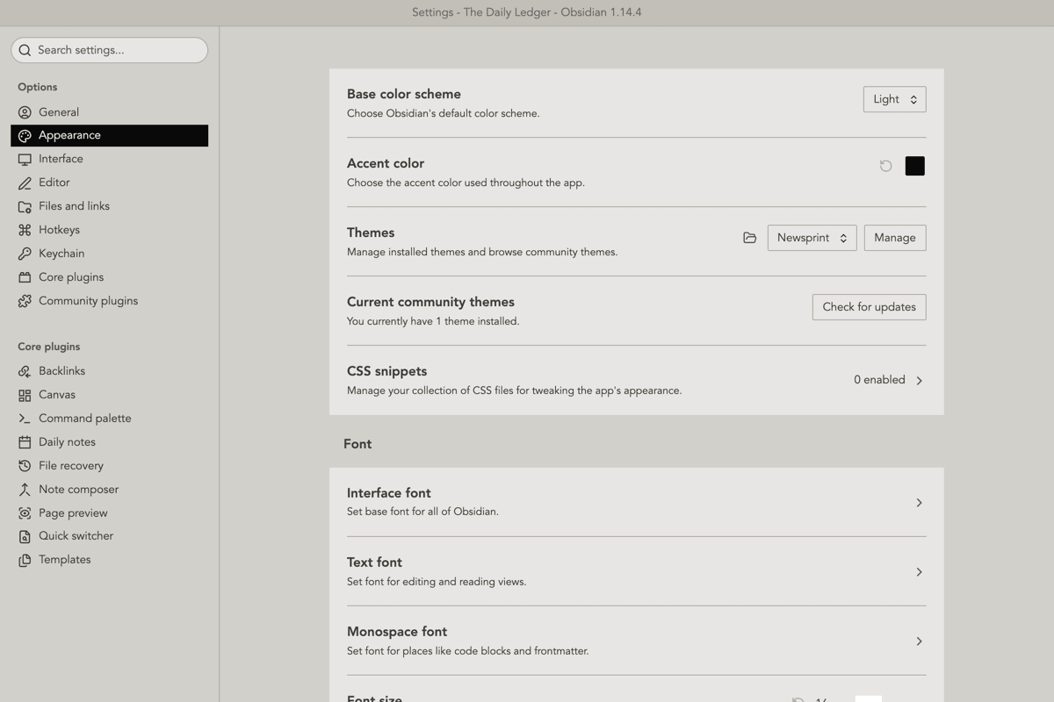This screenshot has width=1054, height=702.
Task: Open Page preview settings icon
Action: pyautogui.click(x=25, y=513)
